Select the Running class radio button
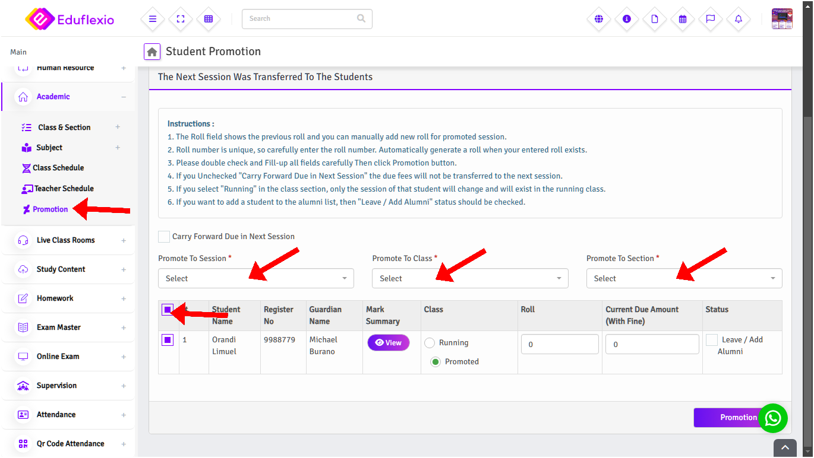Screen dimensions: 814x458 tap(430, 343)
